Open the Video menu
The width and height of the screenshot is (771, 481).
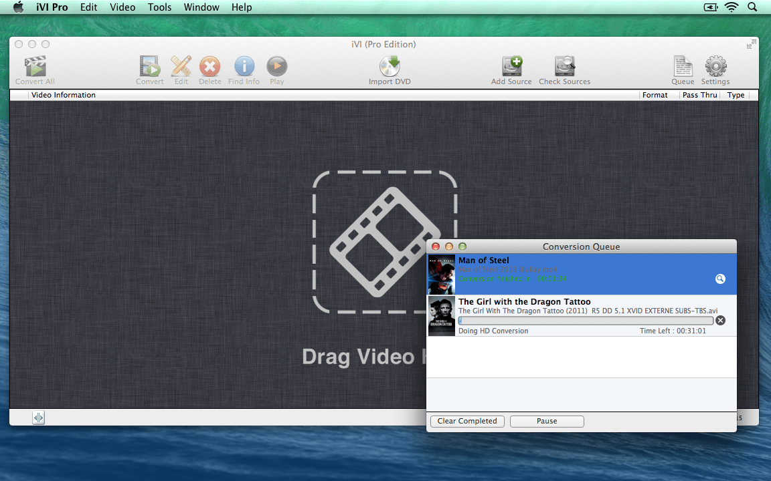click(x=122, y=7)
